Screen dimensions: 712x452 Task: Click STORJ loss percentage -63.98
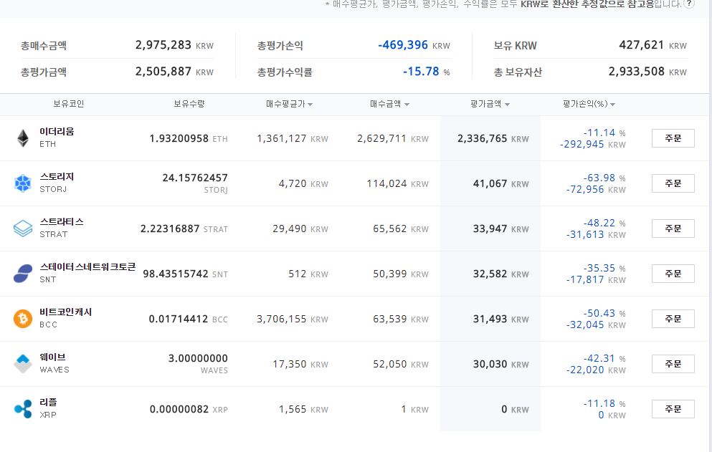(599, 178)
